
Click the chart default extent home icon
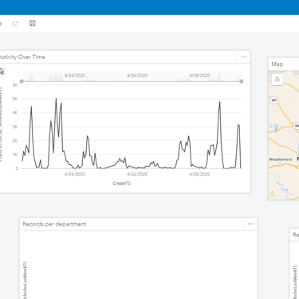[x=2, y=72]
